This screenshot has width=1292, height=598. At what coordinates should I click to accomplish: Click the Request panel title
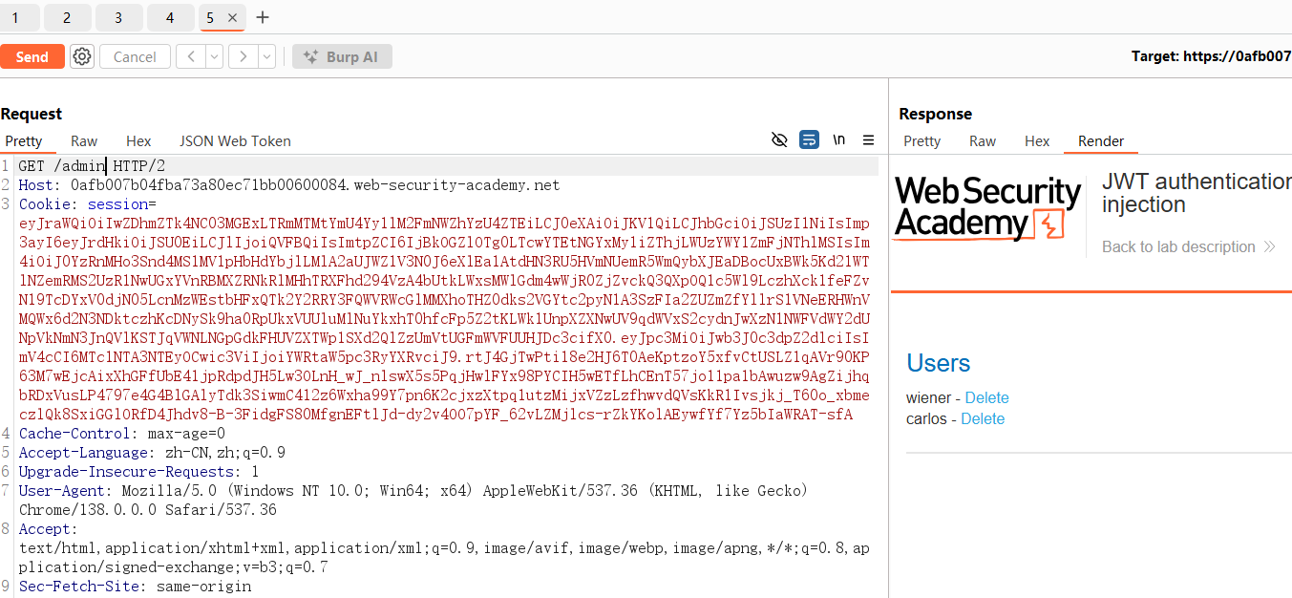[x=32, y=114]
